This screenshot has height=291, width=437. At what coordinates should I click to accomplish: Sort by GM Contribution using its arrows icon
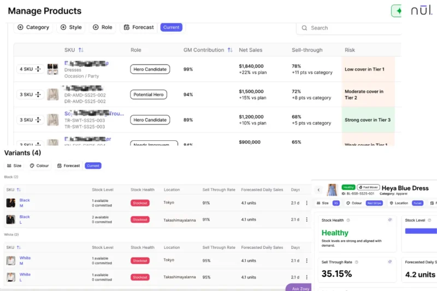(x=230, y=50)
